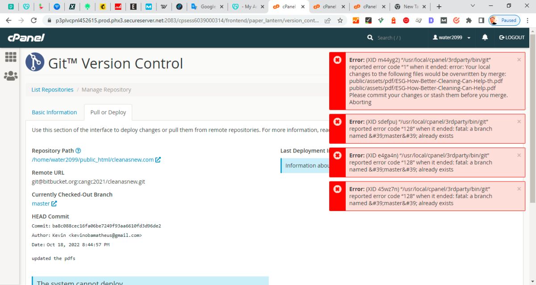Close the Google Translate tab

pyautogui.click(x=221, y=7)
